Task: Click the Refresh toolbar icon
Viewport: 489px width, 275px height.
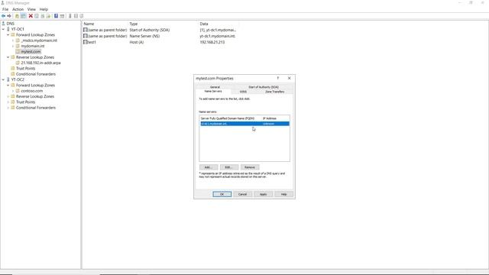Action: 43,16
